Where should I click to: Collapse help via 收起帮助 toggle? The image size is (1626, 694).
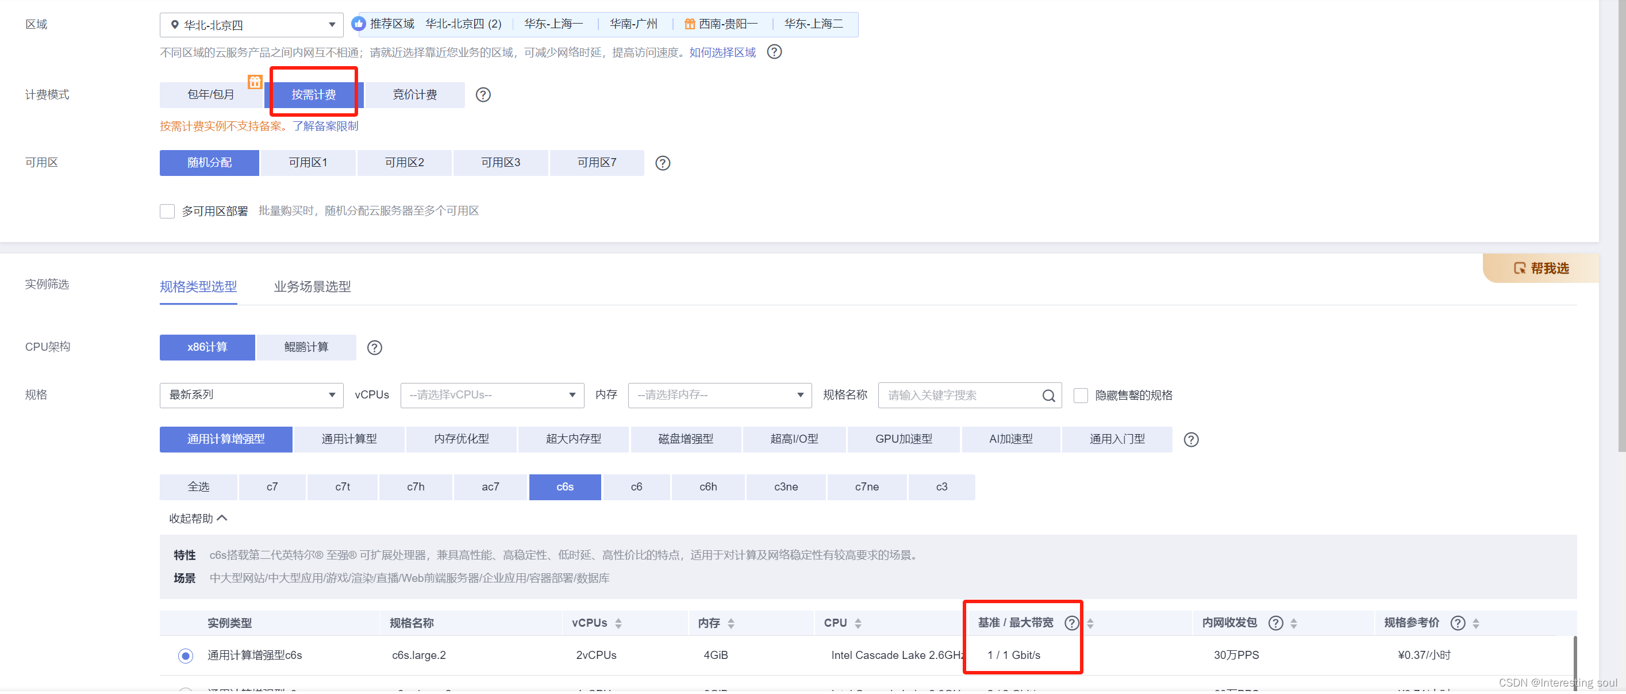[x=198, y=519]
